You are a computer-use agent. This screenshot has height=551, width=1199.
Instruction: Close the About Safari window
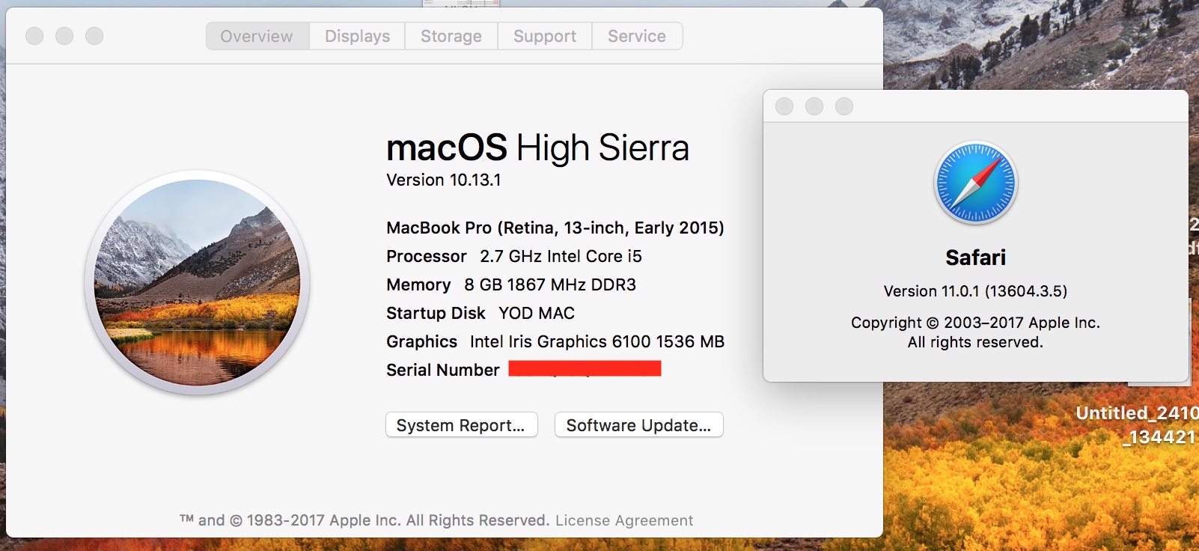[784, 106]
